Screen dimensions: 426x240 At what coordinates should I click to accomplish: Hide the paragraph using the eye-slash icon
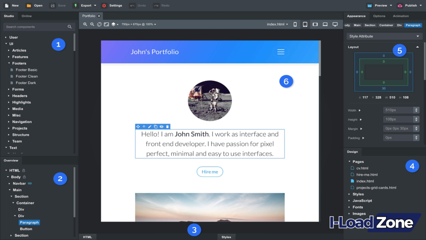coord(161,126)
